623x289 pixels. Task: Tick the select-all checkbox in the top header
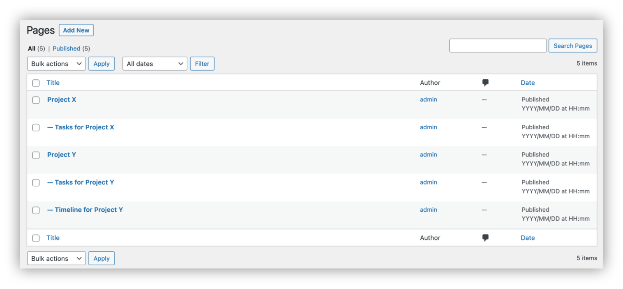(36, 83)
